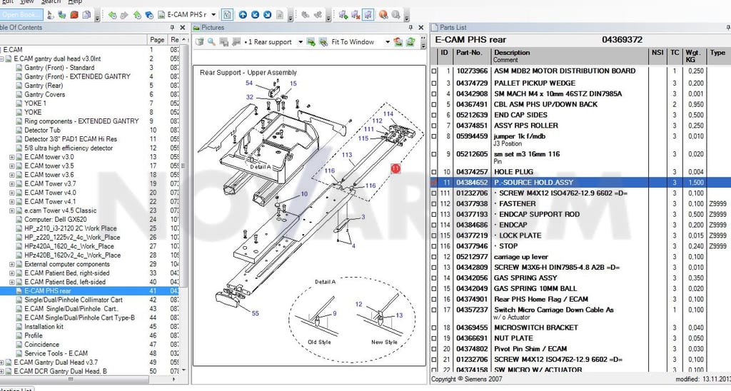This screenshot has width=731, height=391.
Task: Click the magnifier zoom icon in Pictures toolbar
Action: (x=211, y=42)
